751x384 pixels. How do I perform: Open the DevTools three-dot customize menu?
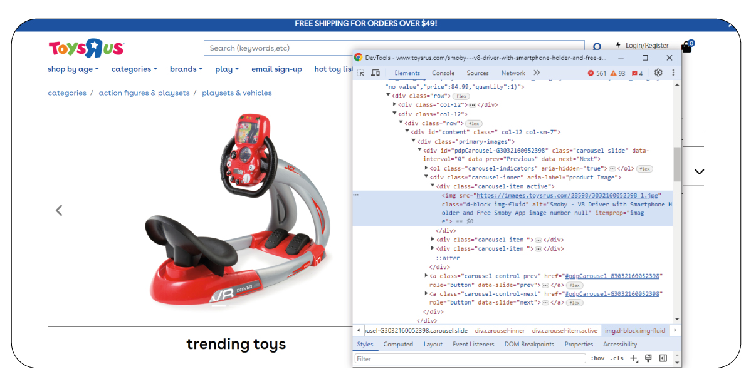tap(673, 73)
